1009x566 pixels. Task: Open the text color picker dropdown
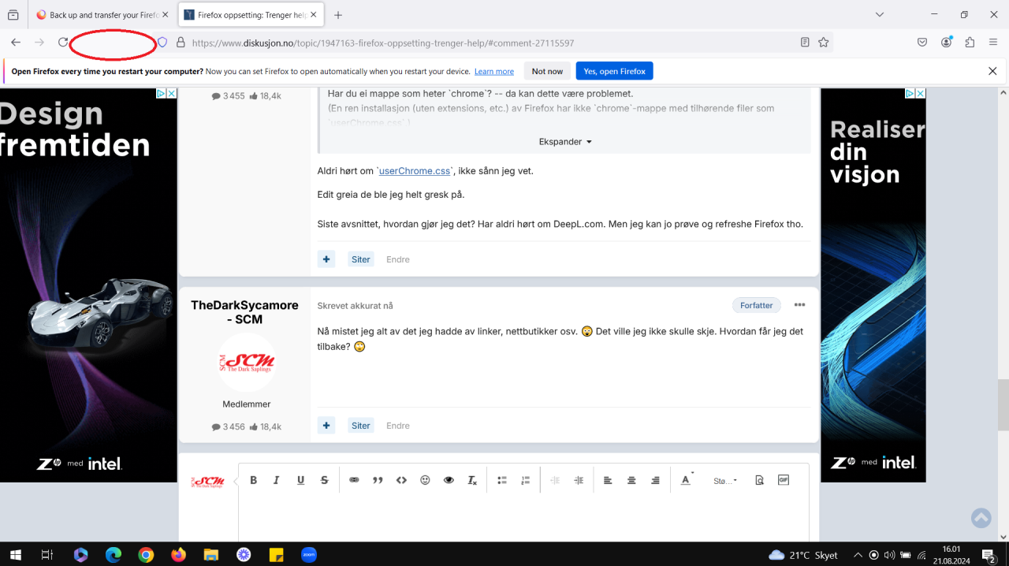(x=687, y=480)
